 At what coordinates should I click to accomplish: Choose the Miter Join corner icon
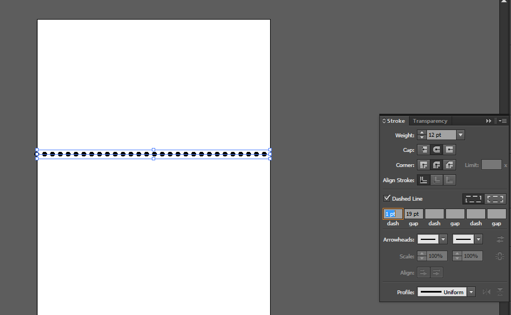pyautogui.click(x=424, y=165)
